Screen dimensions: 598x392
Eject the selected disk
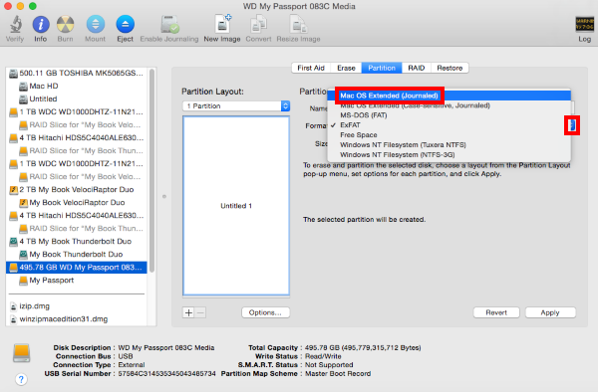click(x=126, y=24)
